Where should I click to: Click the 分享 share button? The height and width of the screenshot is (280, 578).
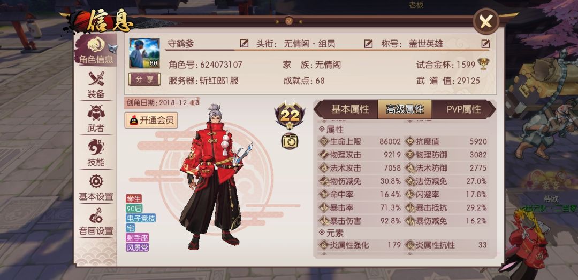(144, 79)
